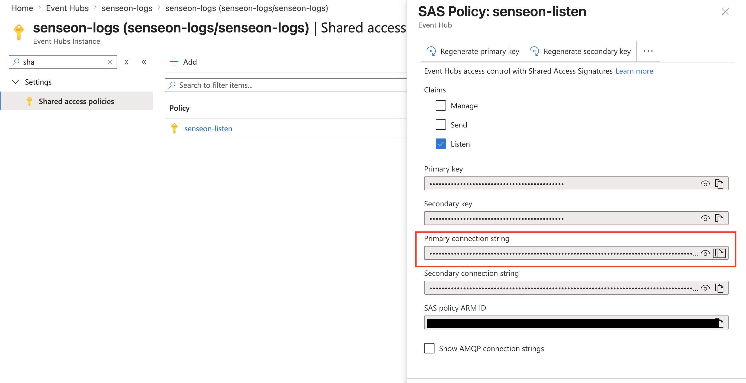Copy the Secondary connection string
The width and height of the screenshot is (746, 383).
click(x=719, y=288)
